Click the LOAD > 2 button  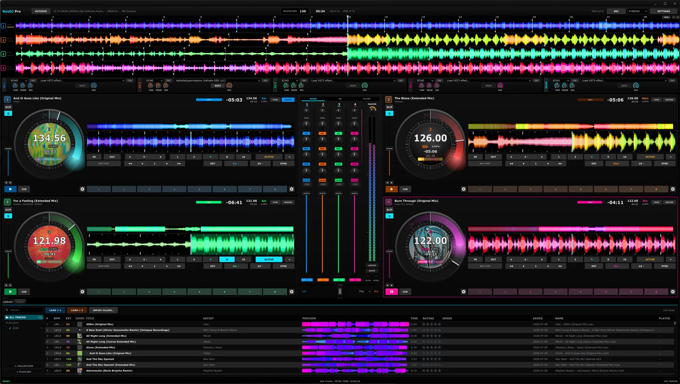coord(77,310)
